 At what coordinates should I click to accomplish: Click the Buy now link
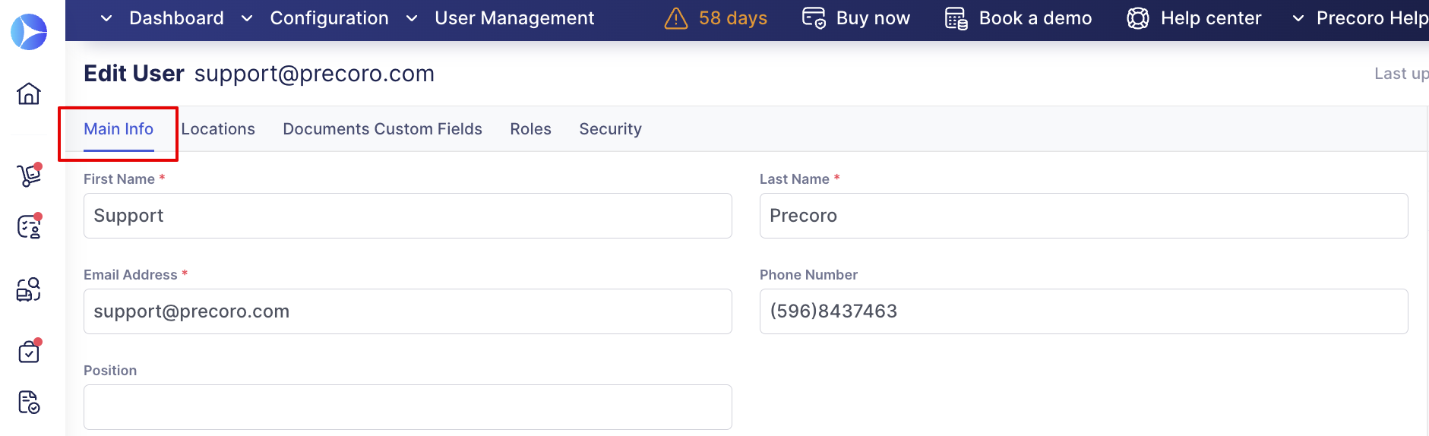click(x=856, y=18)
